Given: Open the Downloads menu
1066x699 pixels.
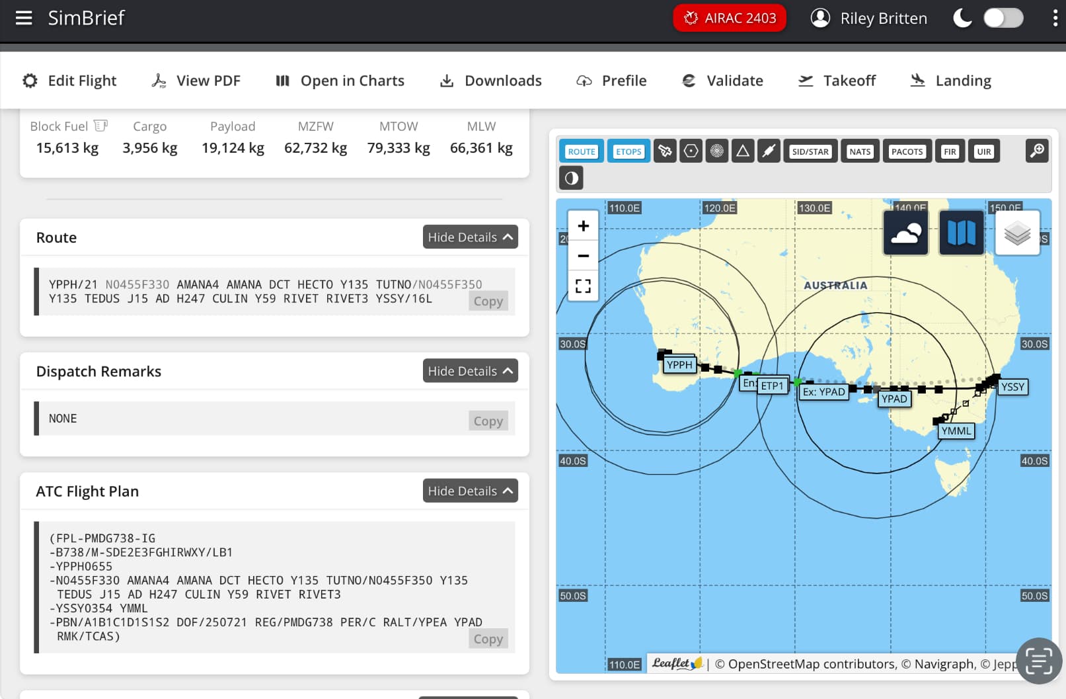Looking at the screenshot, I should 490,81.
